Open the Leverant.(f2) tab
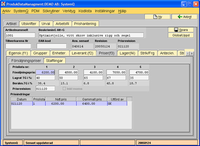The height and width of the screenshot is (146, 200). tap(83, 53)
